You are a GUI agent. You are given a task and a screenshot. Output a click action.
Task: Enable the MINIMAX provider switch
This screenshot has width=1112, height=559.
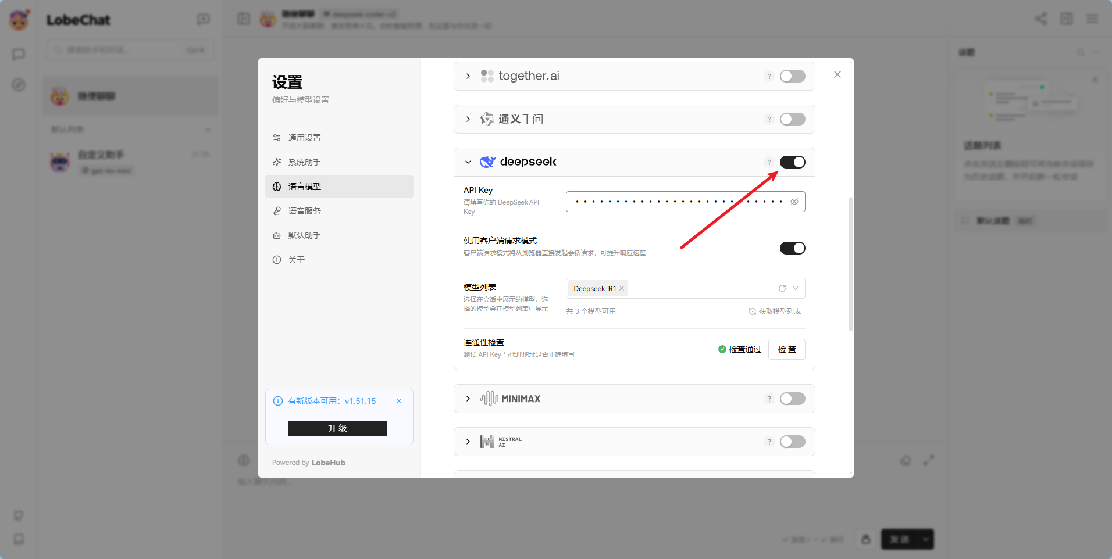[x=792, y=399]
